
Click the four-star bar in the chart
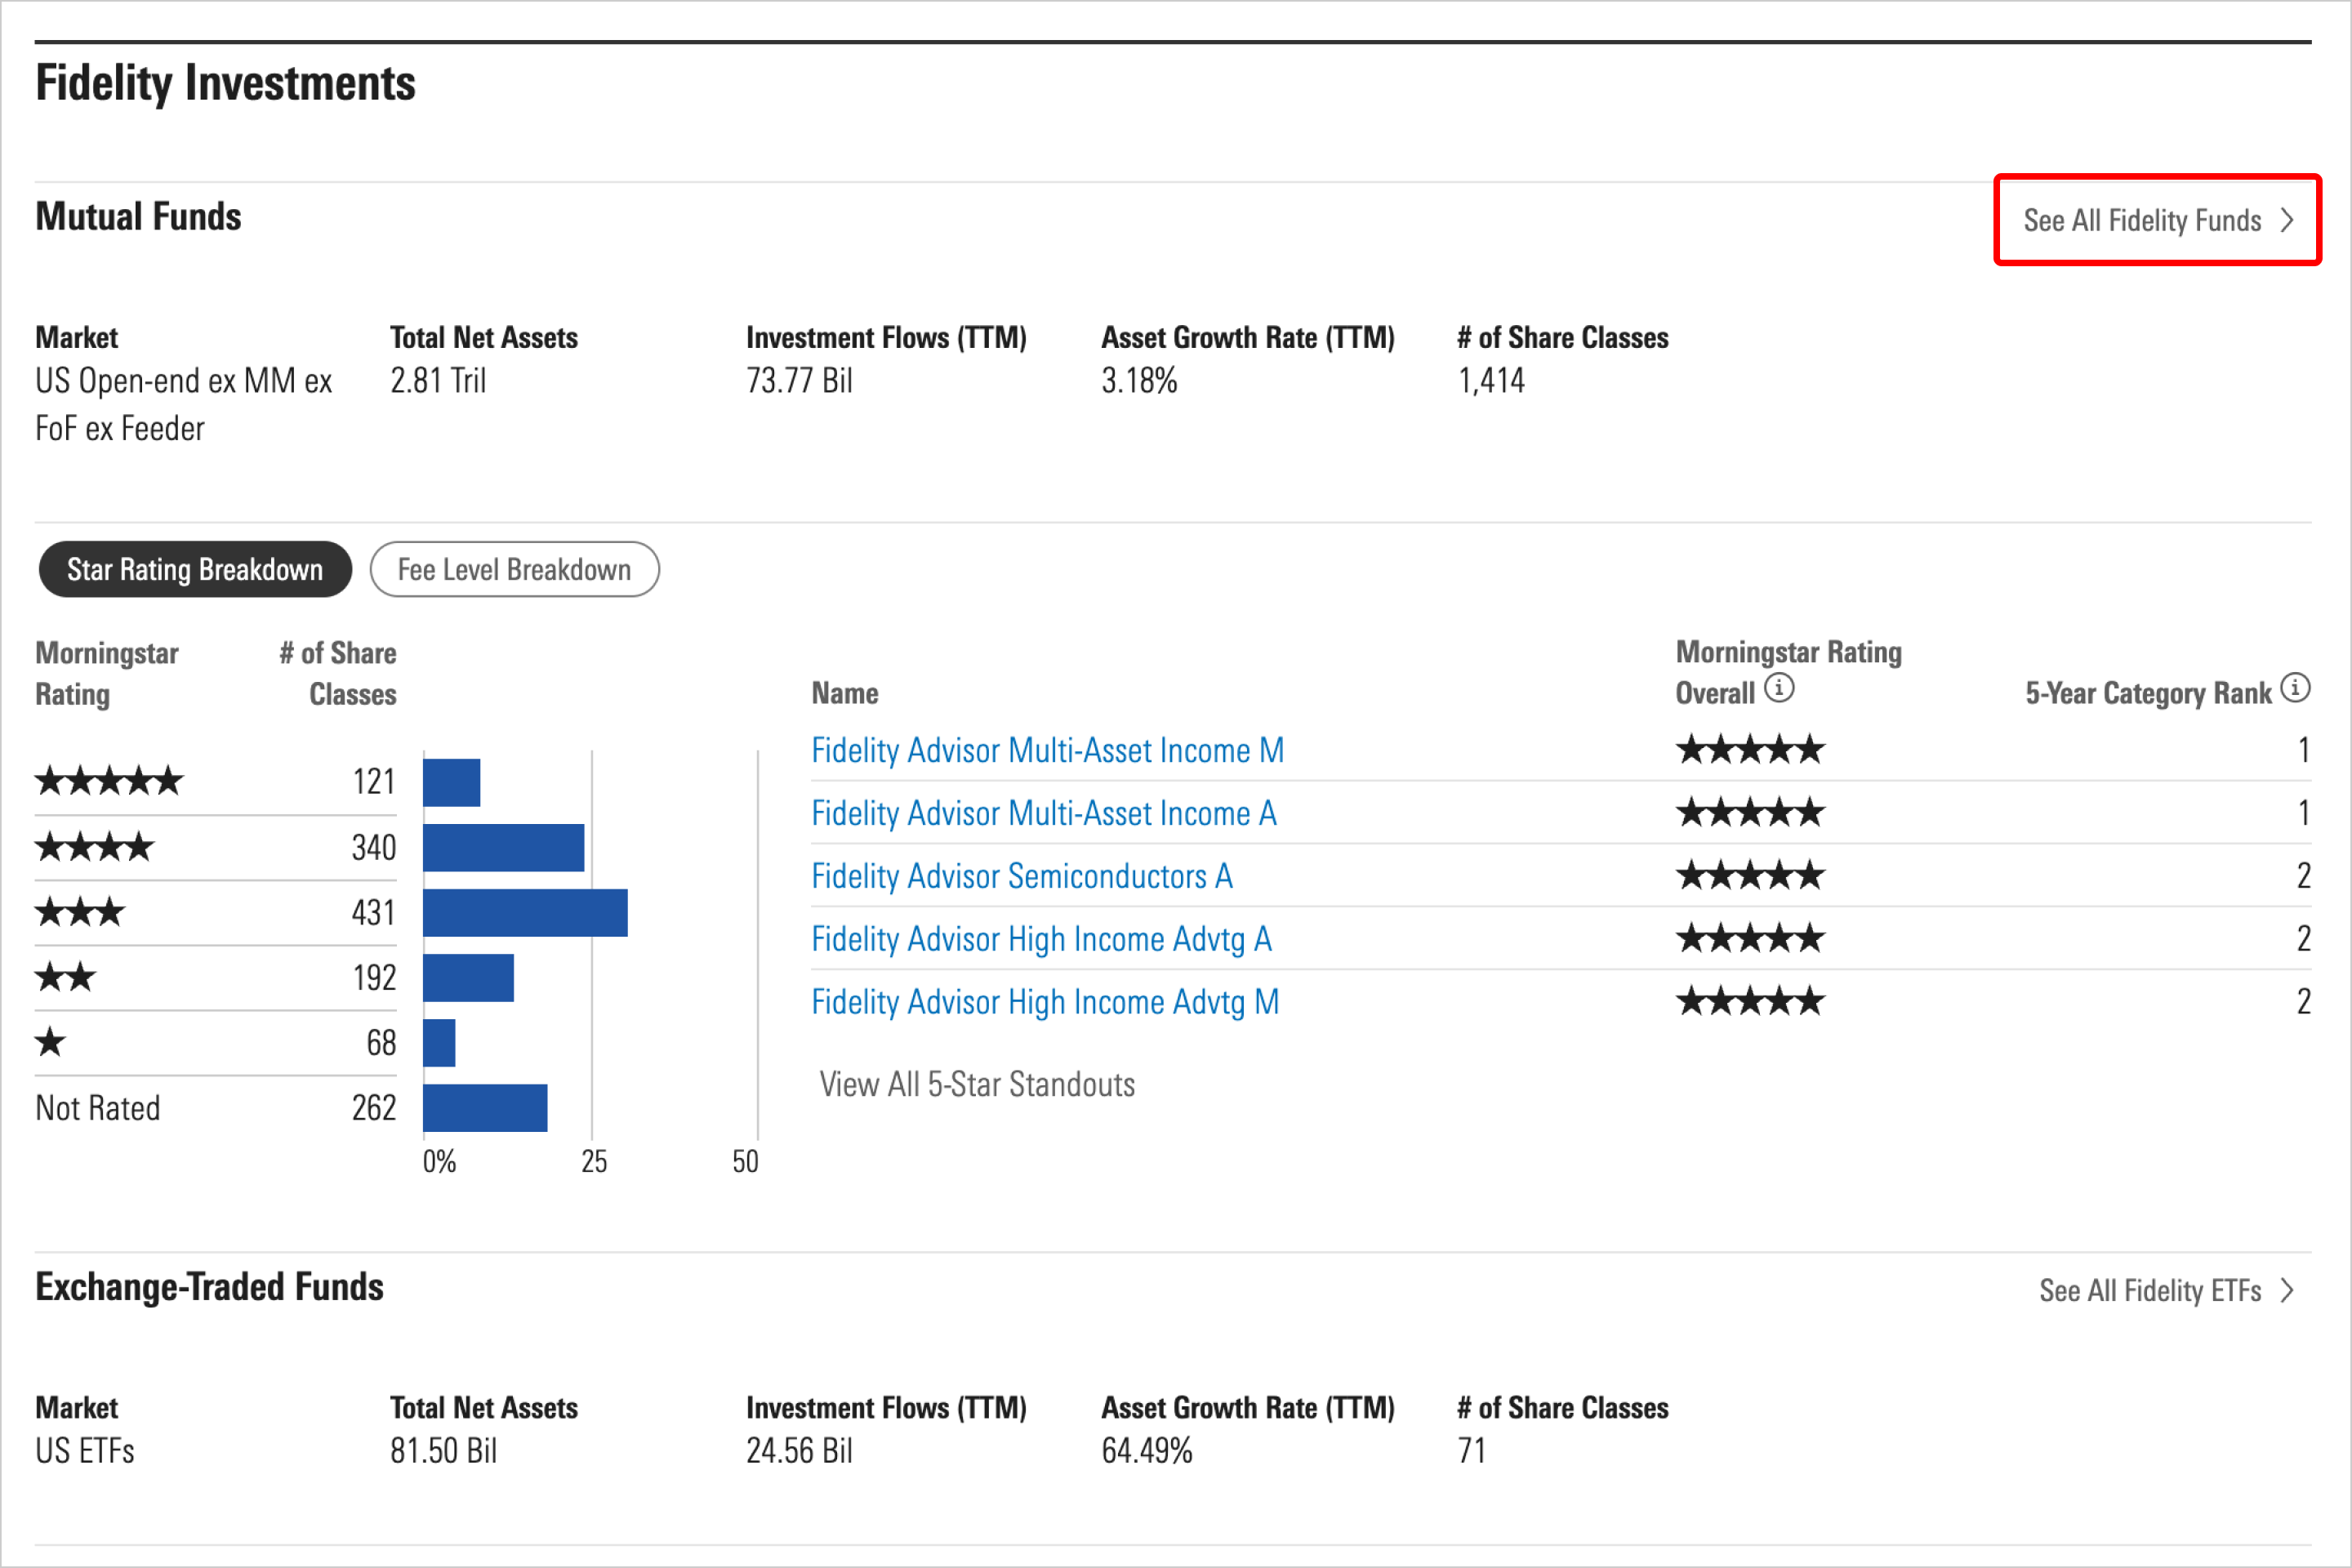coord(503,847)
